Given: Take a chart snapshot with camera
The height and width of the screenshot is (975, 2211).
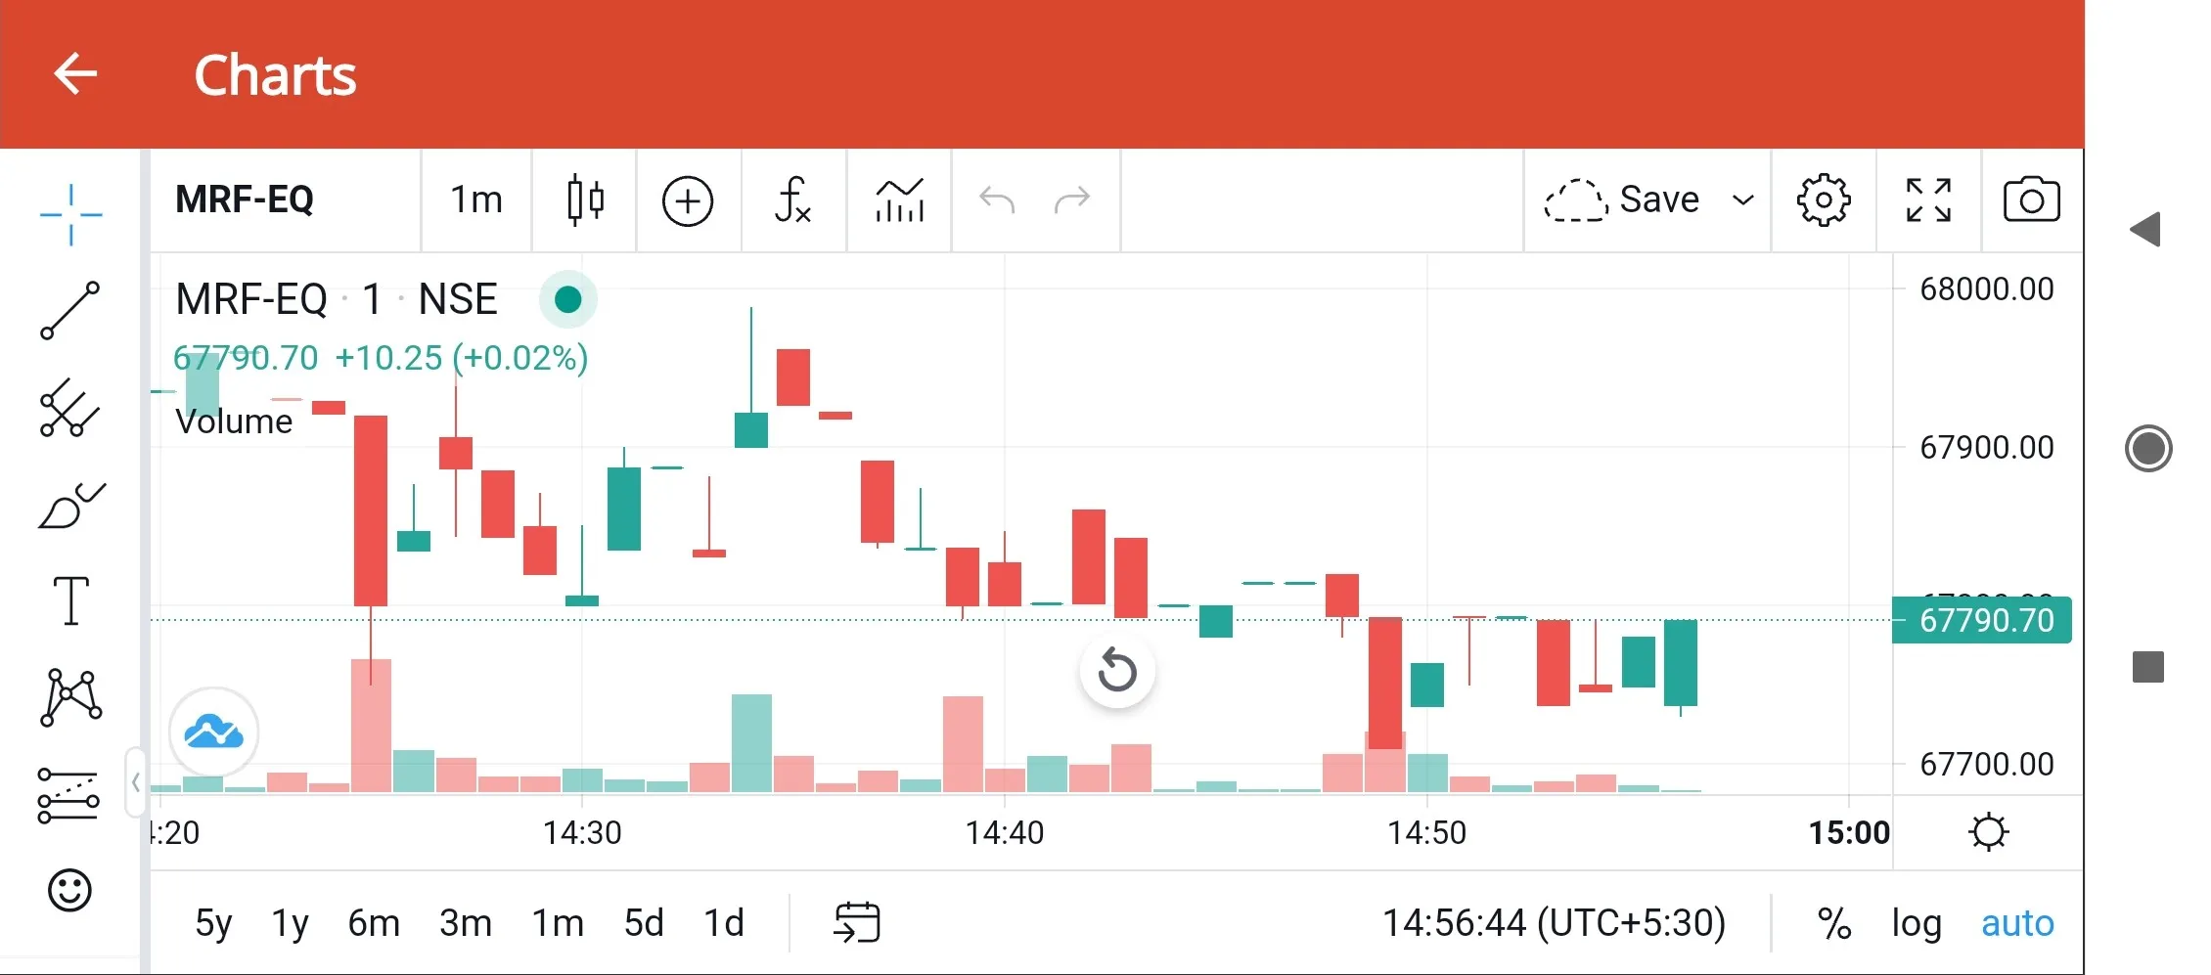Looking at the screenshot, I should click(2032, 200).
